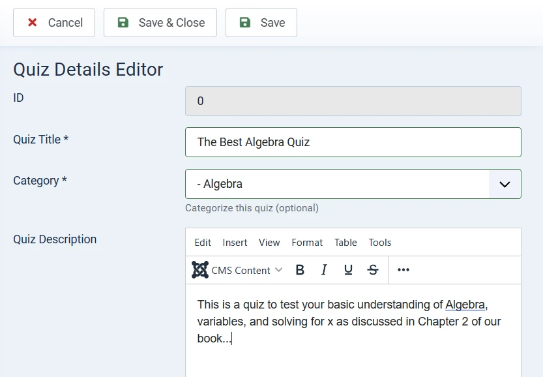Focus the Quiz Title text field
Viewport: 543px width, 377px height.
353,142
